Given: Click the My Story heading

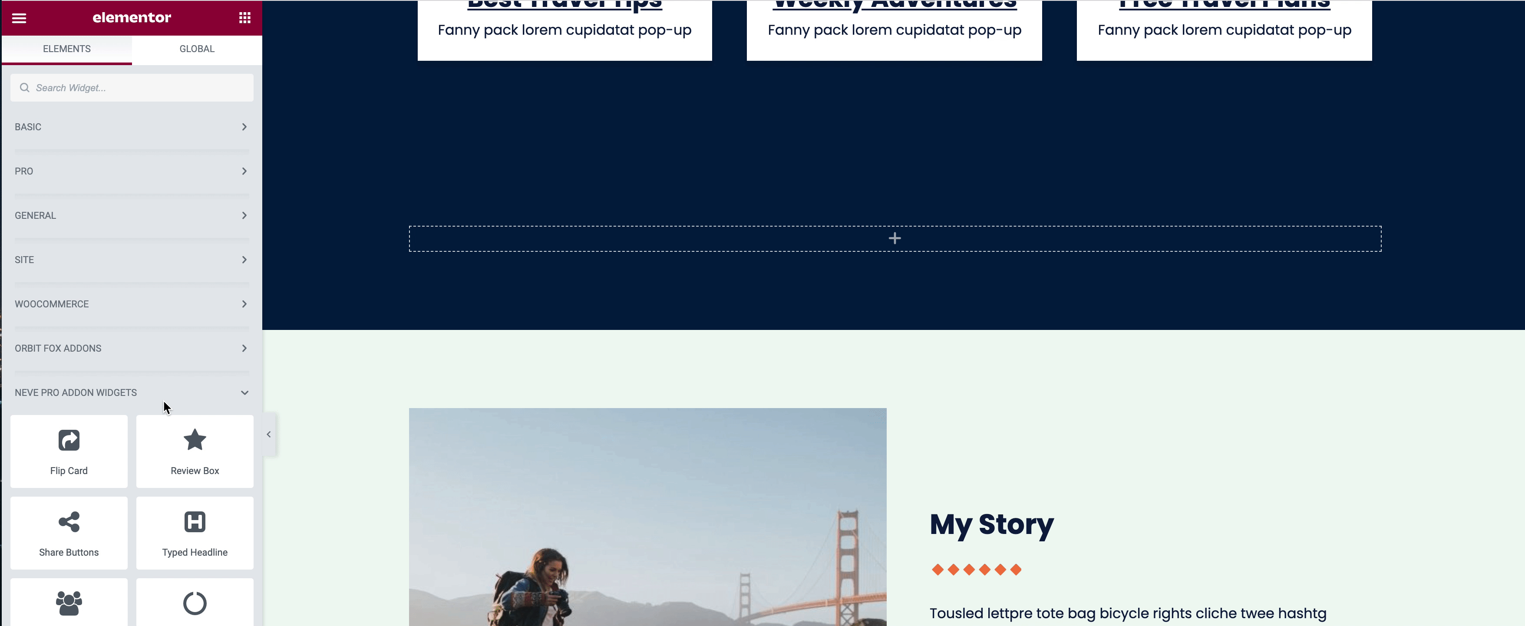Looking at the screenshot, I should pyautogui.click(x=992, y=525).
